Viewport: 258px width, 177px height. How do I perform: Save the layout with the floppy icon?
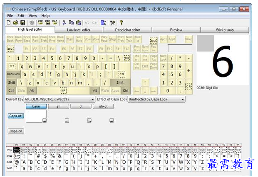click(x=23, y=22)
